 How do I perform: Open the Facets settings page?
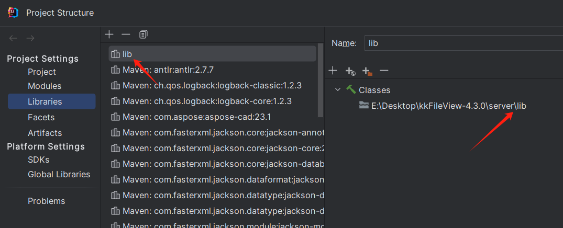pyautogui.click(x=41, y=117)
